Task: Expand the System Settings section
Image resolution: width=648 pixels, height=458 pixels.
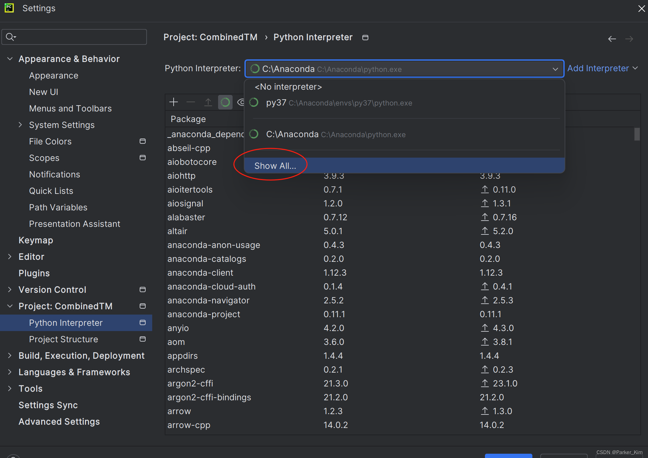Action: point(20,125)
